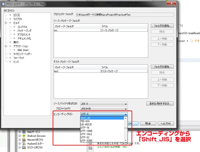Open the profile JRE全体 dropdown
The width and height of the screenshot is (200, 152).
[x=104, y=109]
